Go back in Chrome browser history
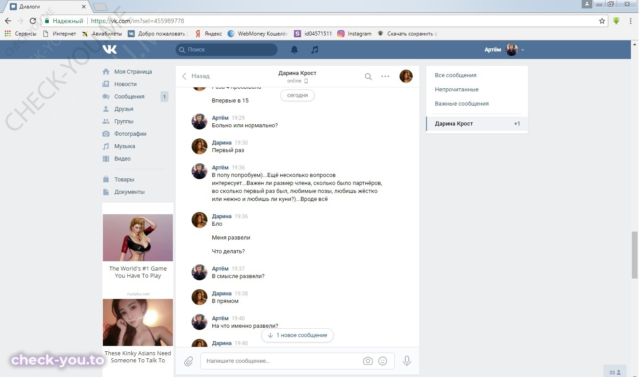The height and width of the screenshot is (377, 642). pyautogui.click(x=8, y=21)
